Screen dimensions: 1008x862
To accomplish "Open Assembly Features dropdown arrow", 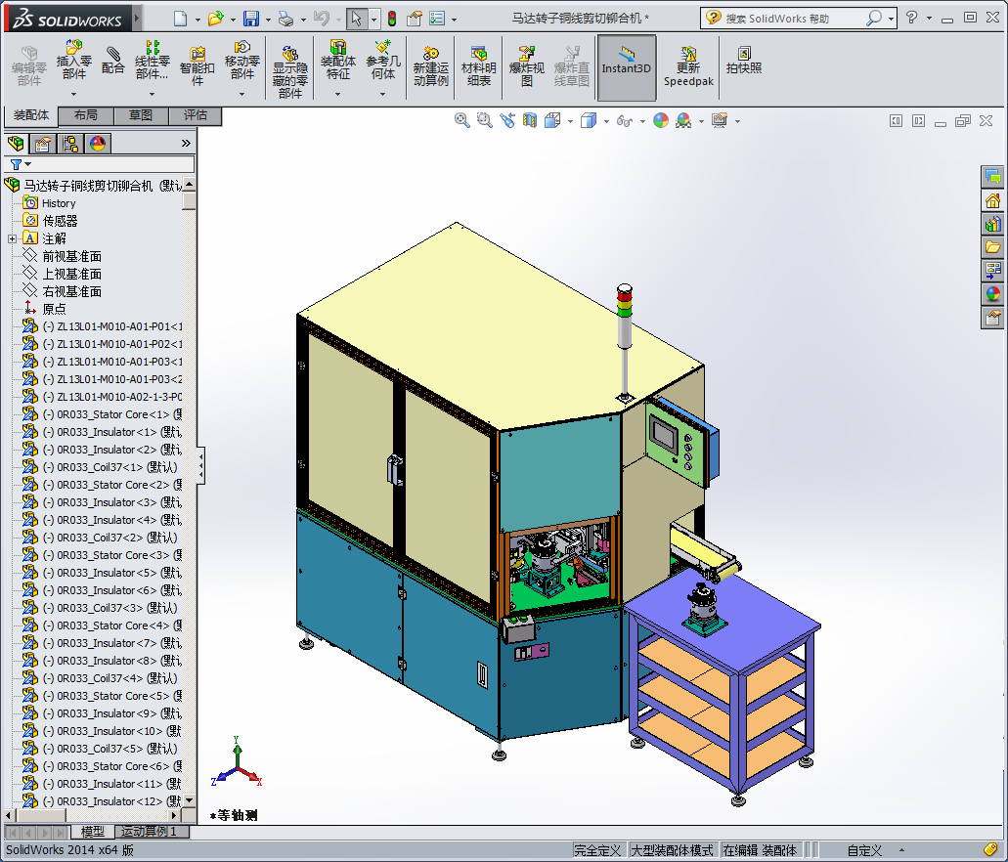I will click(x=338, y=95).
